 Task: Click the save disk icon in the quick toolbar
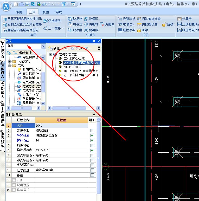[x=27, y=4]
